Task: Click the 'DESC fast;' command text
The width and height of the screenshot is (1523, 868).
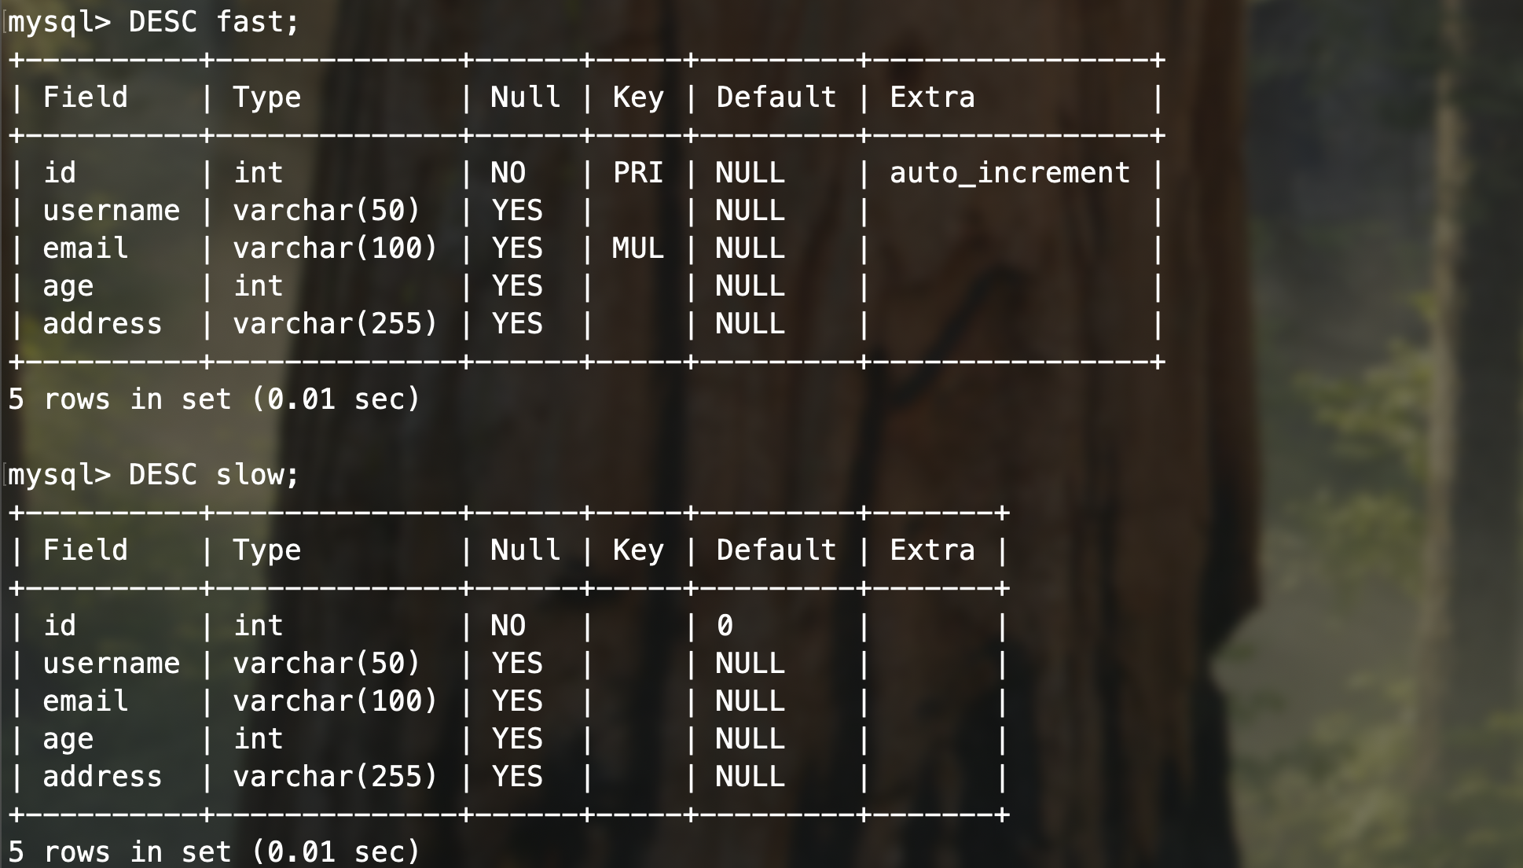Action: (214, 22)
